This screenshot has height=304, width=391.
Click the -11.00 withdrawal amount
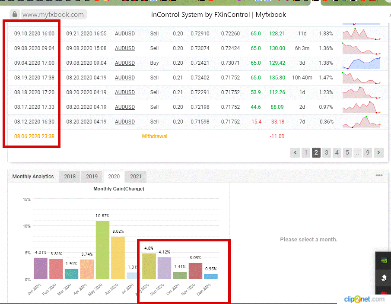tap(277, 136)
